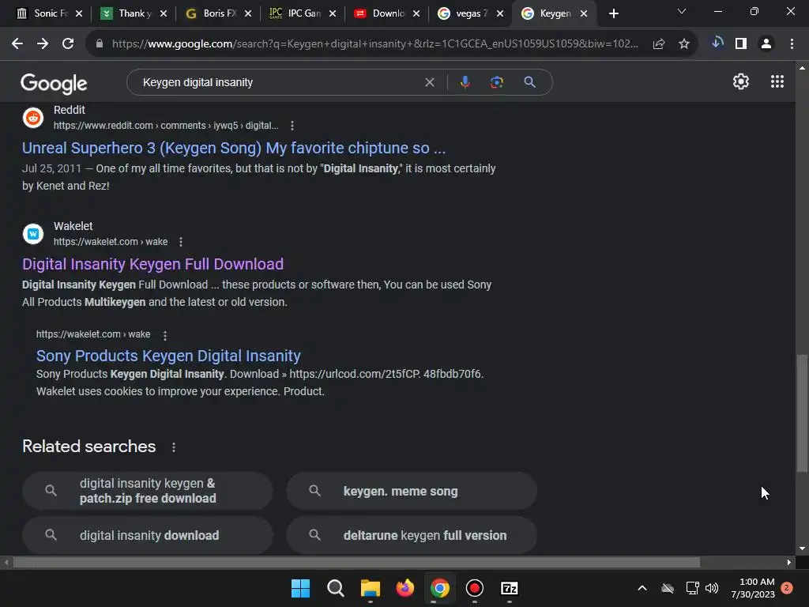Open more options for Reddit result
This screenshot has width=809, height=607.
[292, 126]
